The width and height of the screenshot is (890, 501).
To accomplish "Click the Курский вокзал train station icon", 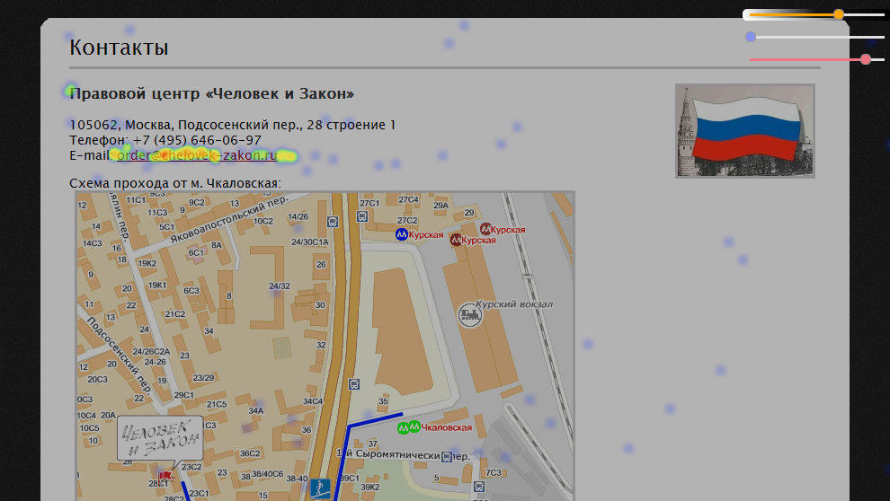I will 468,314.
